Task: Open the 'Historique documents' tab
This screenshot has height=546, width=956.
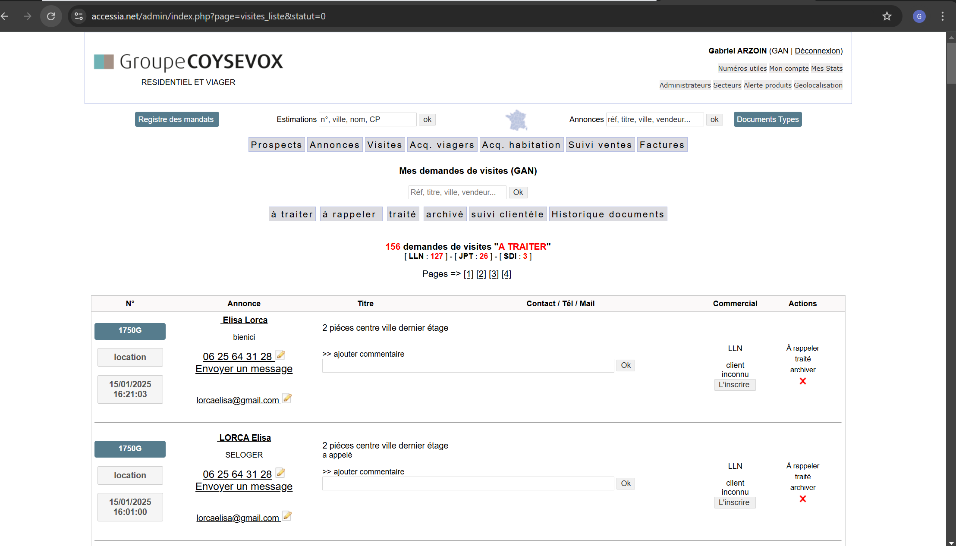Action: tap(607, 214)
